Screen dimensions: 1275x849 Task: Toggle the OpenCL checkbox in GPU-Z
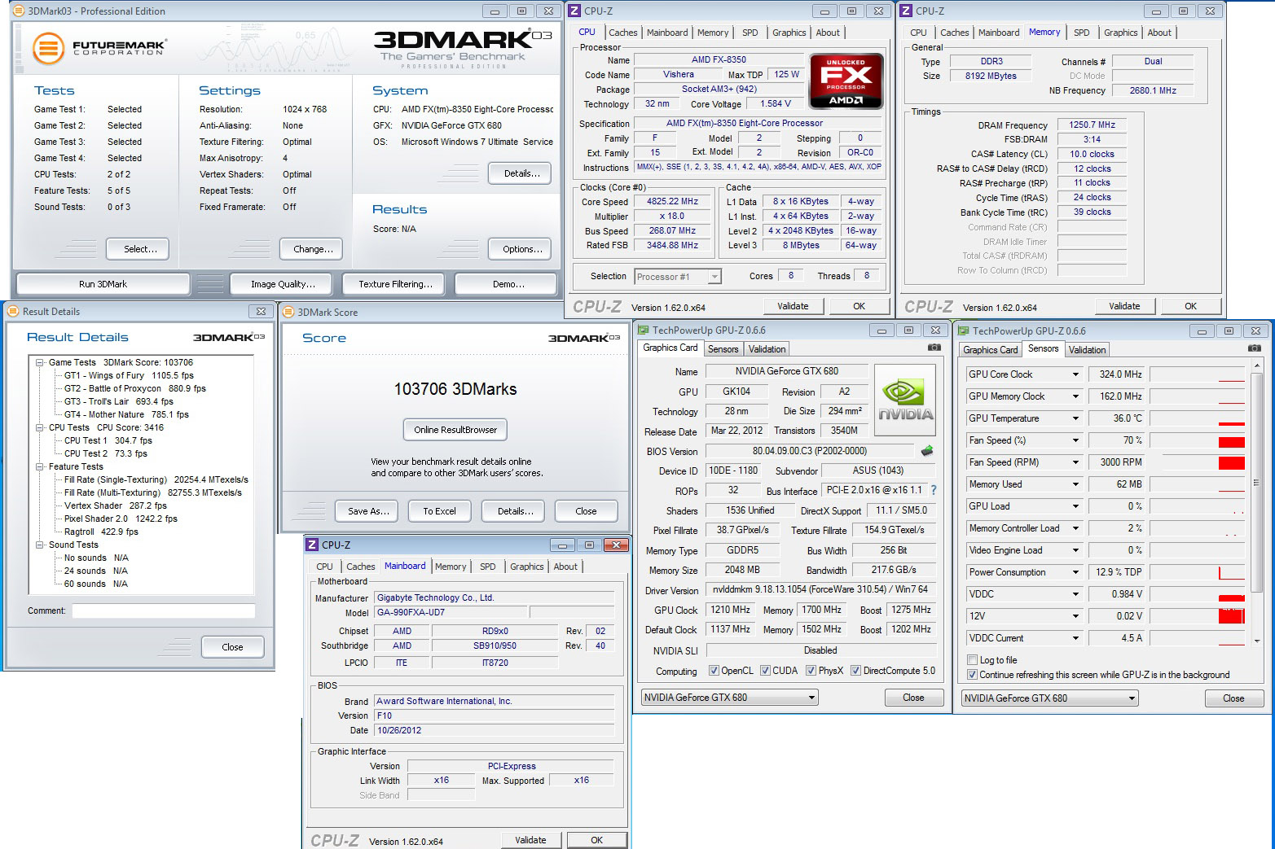714,671
